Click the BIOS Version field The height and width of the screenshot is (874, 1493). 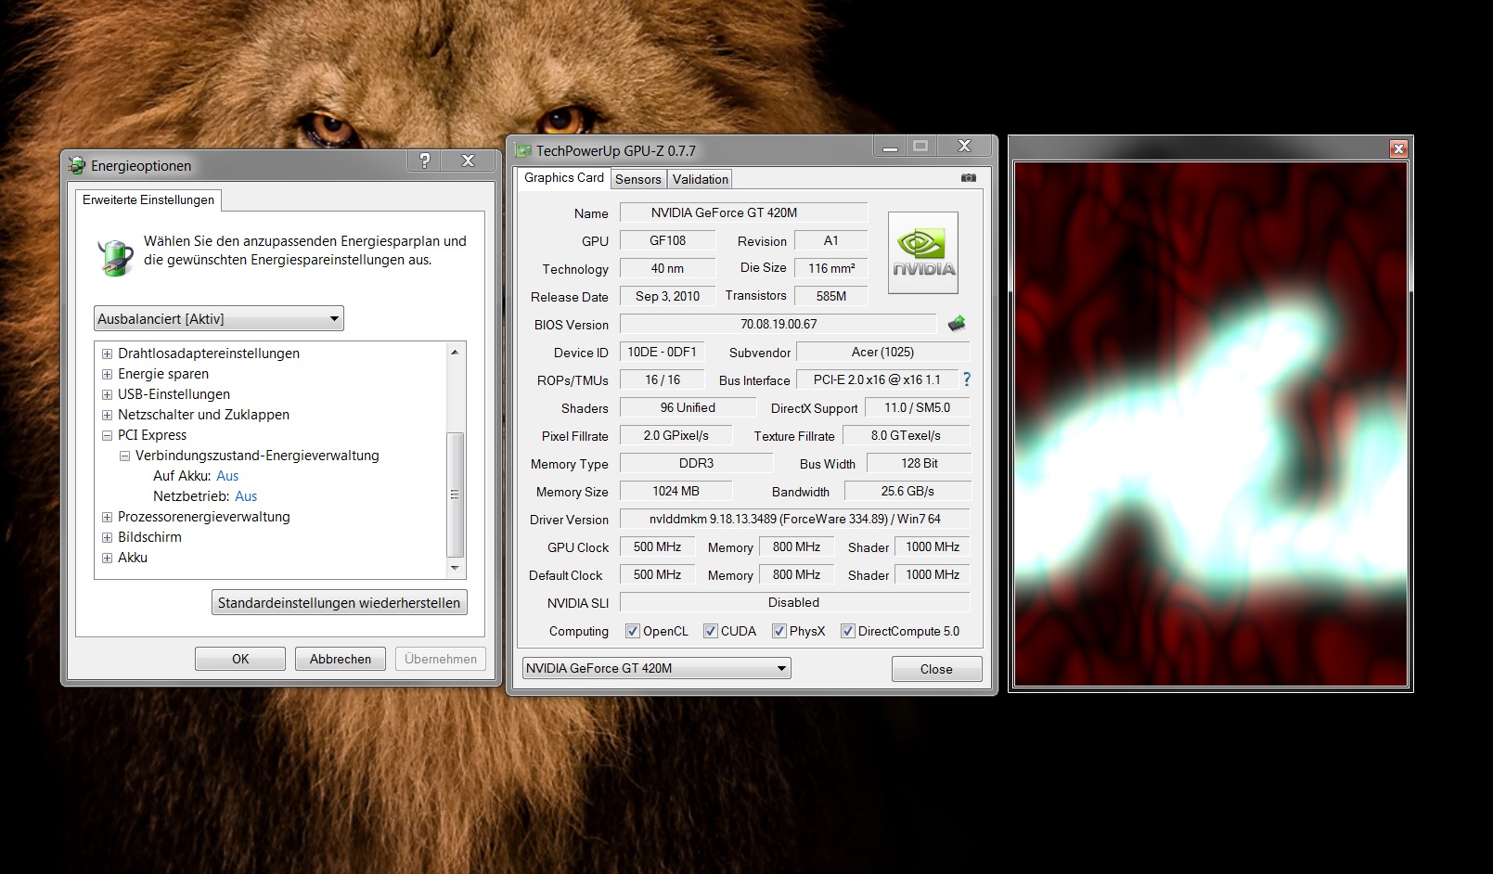point(779,324)
